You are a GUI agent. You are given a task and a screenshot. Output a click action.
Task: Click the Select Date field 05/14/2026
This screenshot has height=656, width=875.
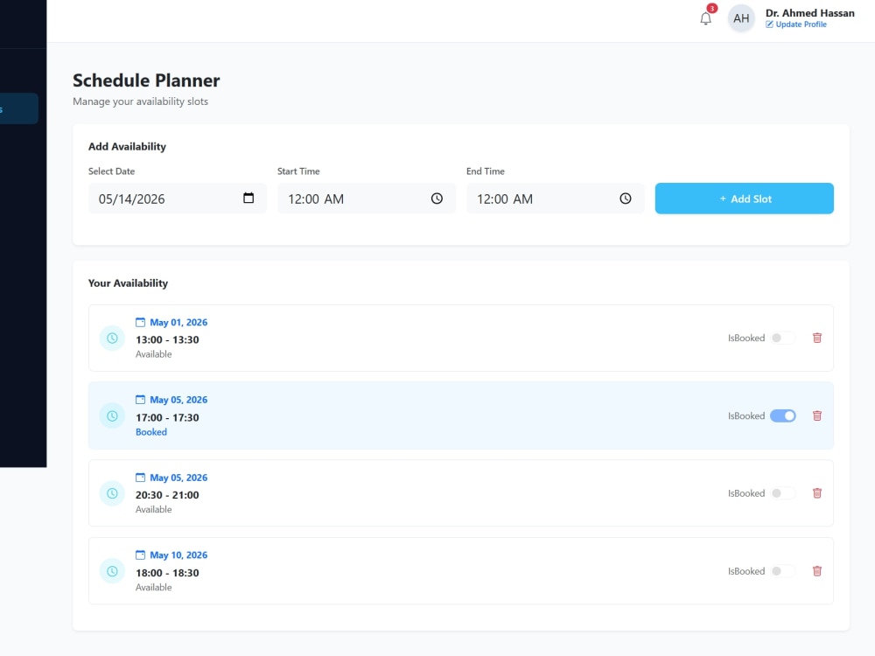click(178, 199)
